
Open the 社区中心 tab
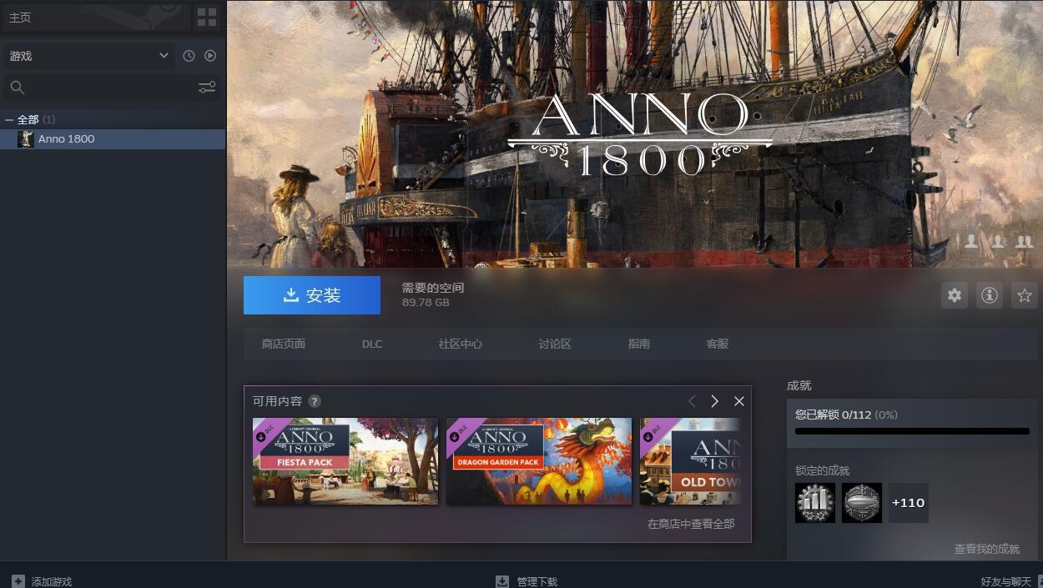pyautogui.click(x=461, y=344)
